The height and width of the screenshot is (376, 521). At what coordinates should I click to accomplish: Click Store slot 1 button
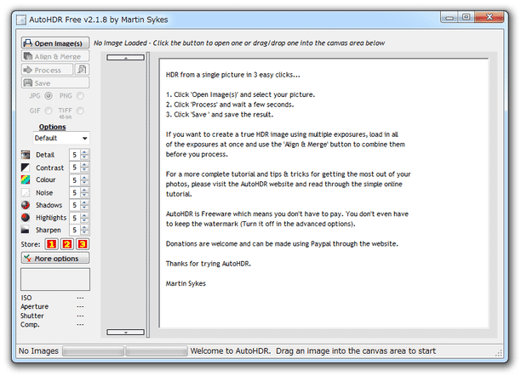click(51, 244)
